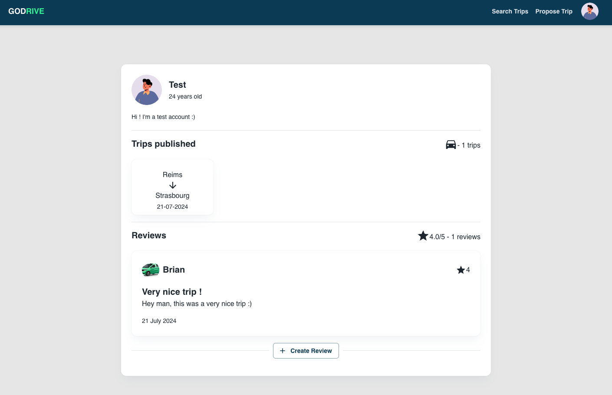Select the reviewer name Brian
Image resolution: width=612 pixels, height=395 pixels.
pyautogui.click(x=174, y=270)
